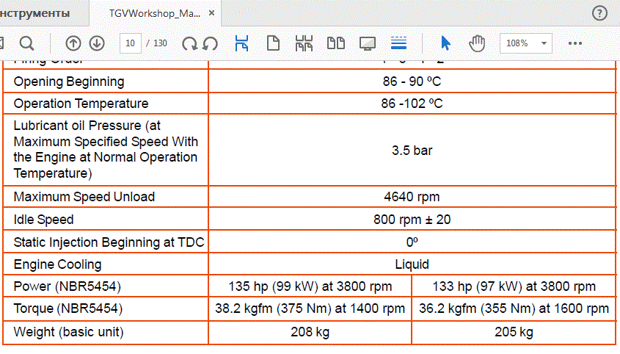Click the search magnifier icon
This screenshot has height=354, width=620.
point(26,43)
